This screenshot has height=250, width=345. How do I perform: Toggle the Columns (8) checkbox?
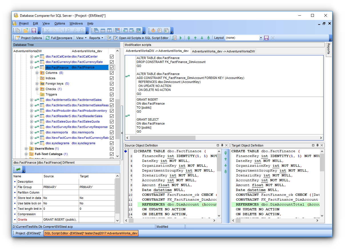coord(112,73)
